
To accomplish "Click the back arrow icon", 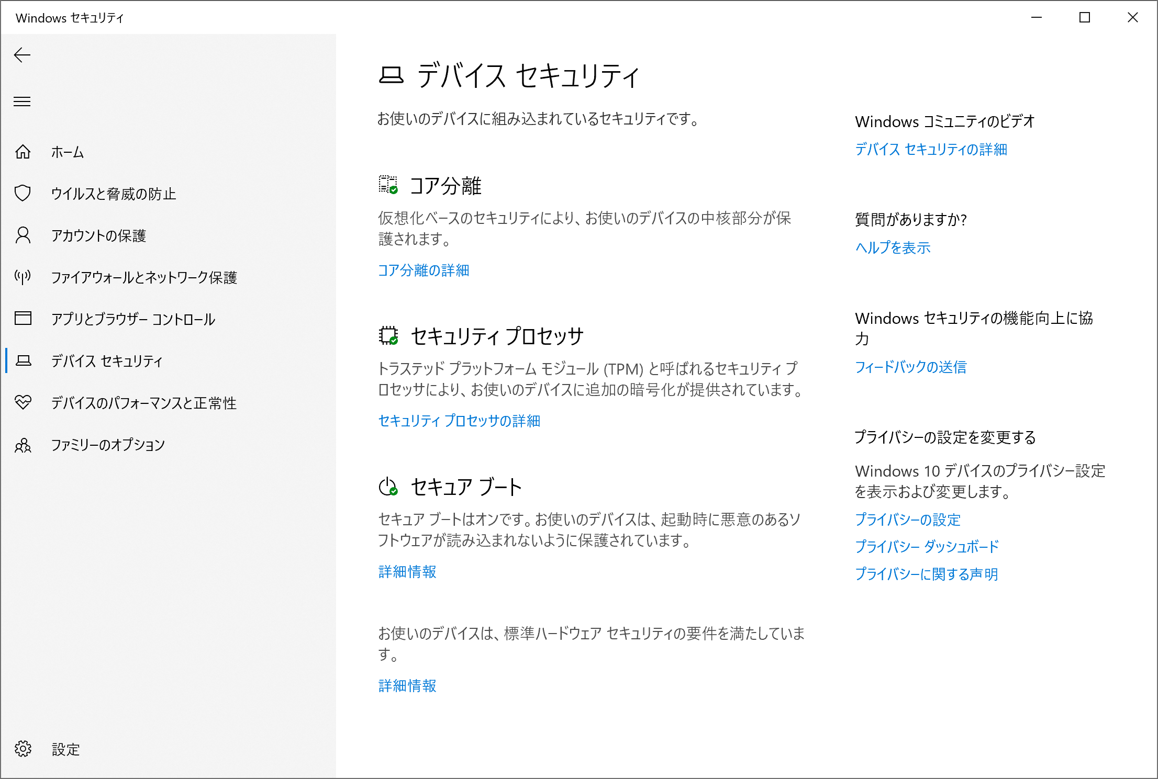I will pos(22,55).
